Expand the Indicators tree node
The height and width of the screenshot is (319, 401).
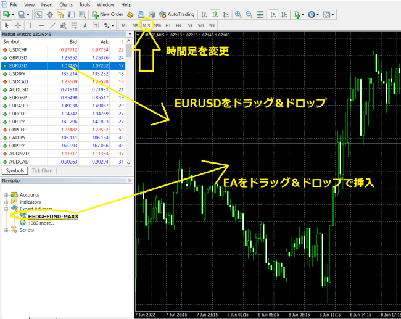[6, 202]
